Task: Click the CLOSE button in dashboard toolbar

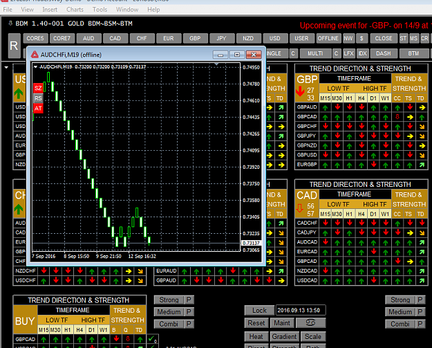Action: click(384, 38)
